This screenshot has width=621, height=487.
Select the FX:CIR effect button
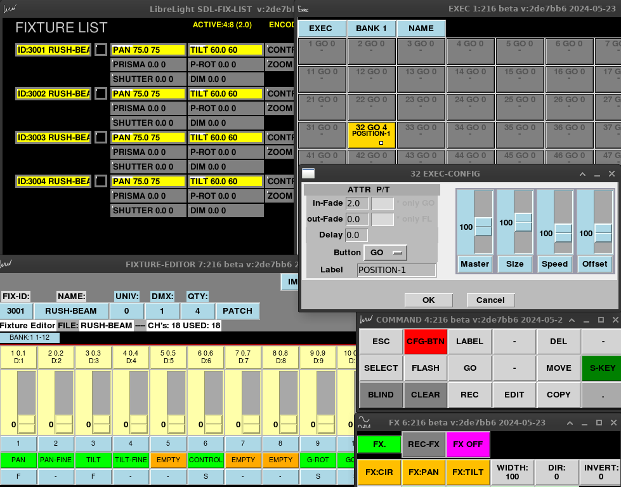tap(379, 472)
